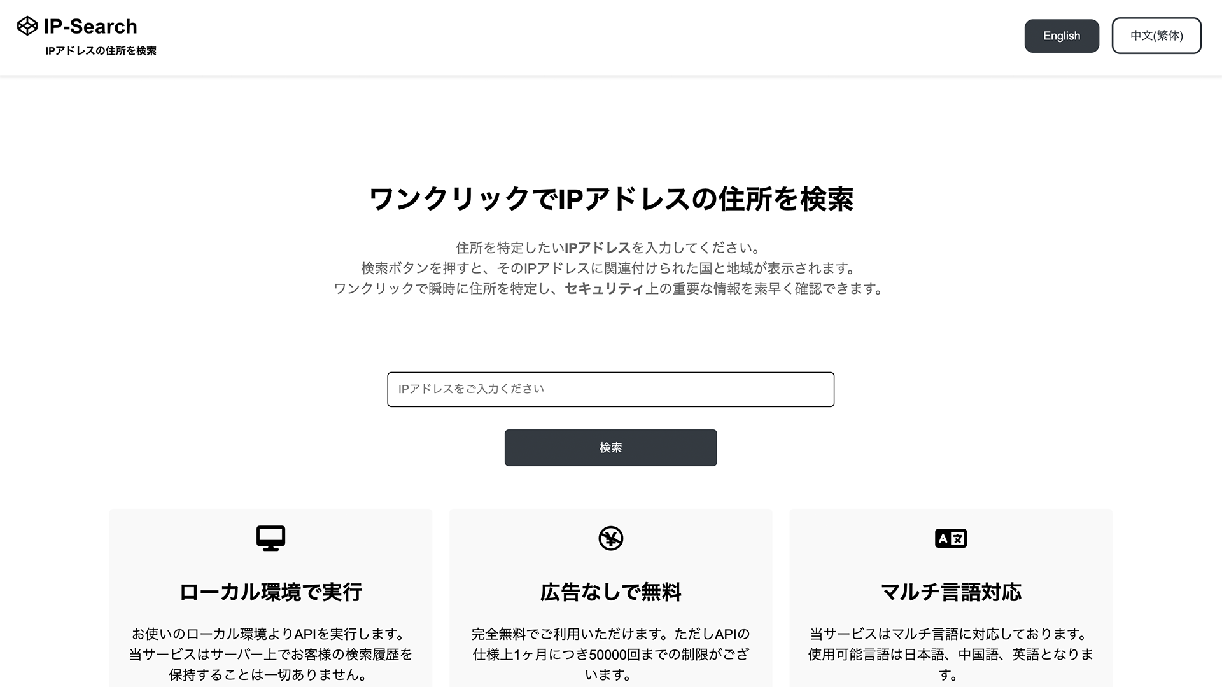
Task: Select IPアドレスの住所を検索 menu item
Action: (100, 50)
